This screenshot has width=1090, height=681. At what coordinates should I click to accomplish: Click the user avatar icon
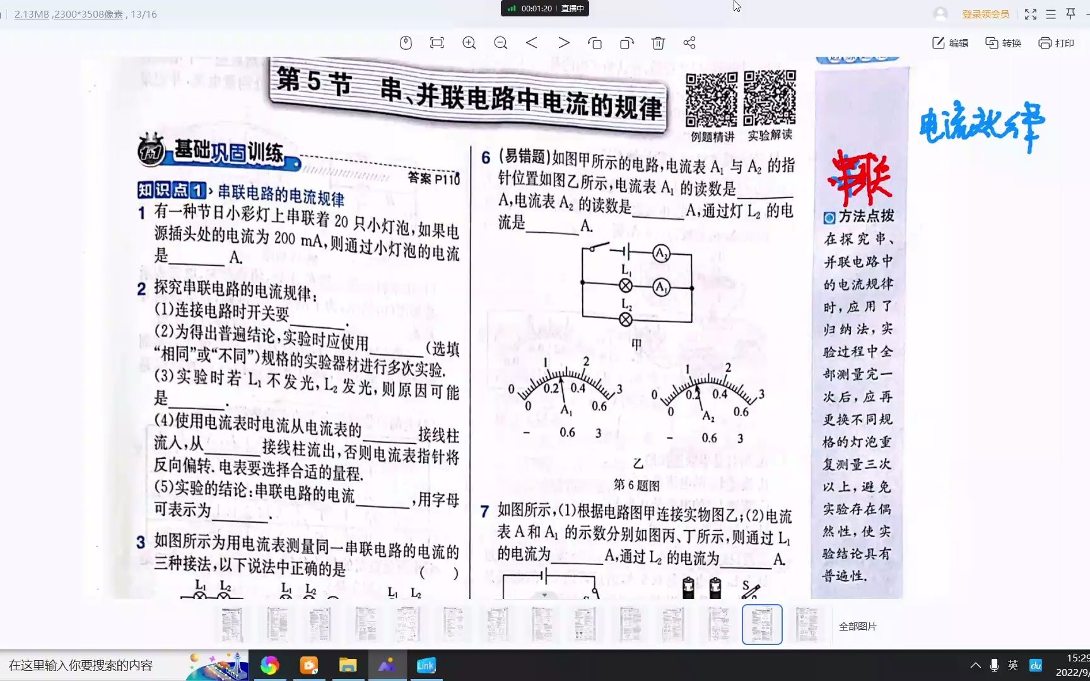(x=941, y=14)
